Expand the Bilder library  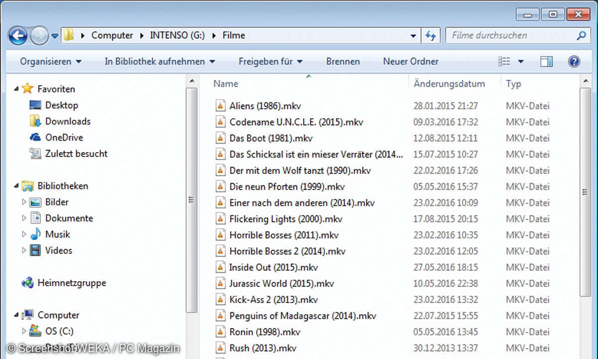[24, 202]
